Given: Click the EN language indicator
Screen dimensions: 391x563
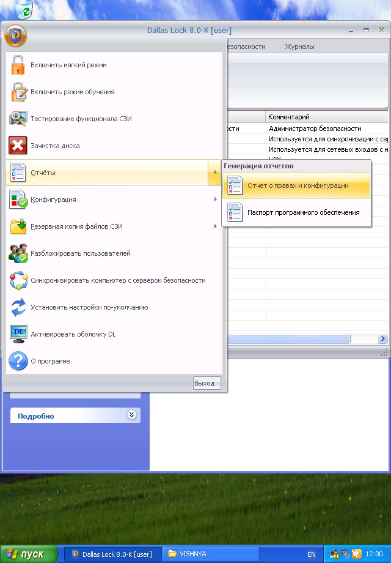Looking at the screenshot, I should click(312, 554).
